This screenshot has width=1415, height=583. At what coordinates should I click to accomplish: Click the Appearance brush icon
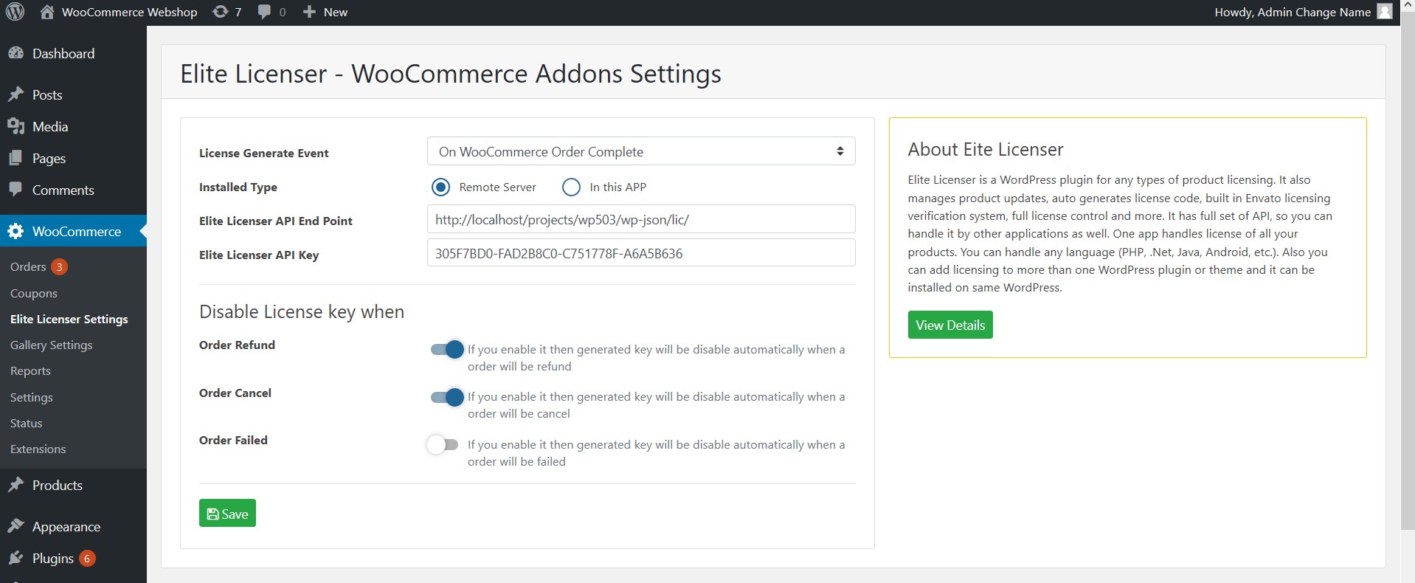point(15,526)
